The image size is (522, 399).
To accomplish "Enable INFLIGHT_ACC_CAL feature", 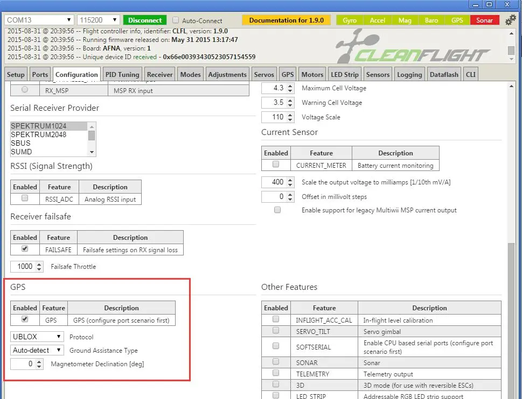I will tap(276, 319).
